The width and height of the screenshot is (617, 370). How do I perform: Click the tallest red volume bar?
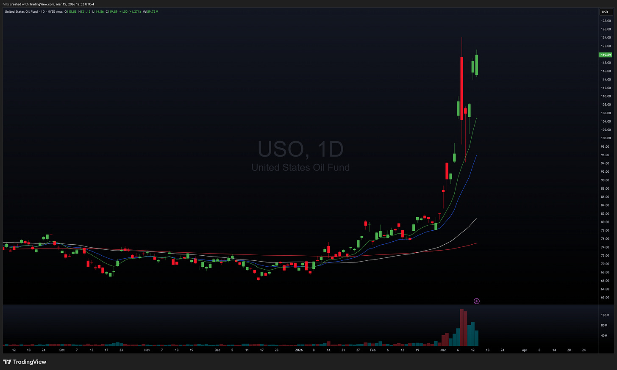(x=462, y=328)
